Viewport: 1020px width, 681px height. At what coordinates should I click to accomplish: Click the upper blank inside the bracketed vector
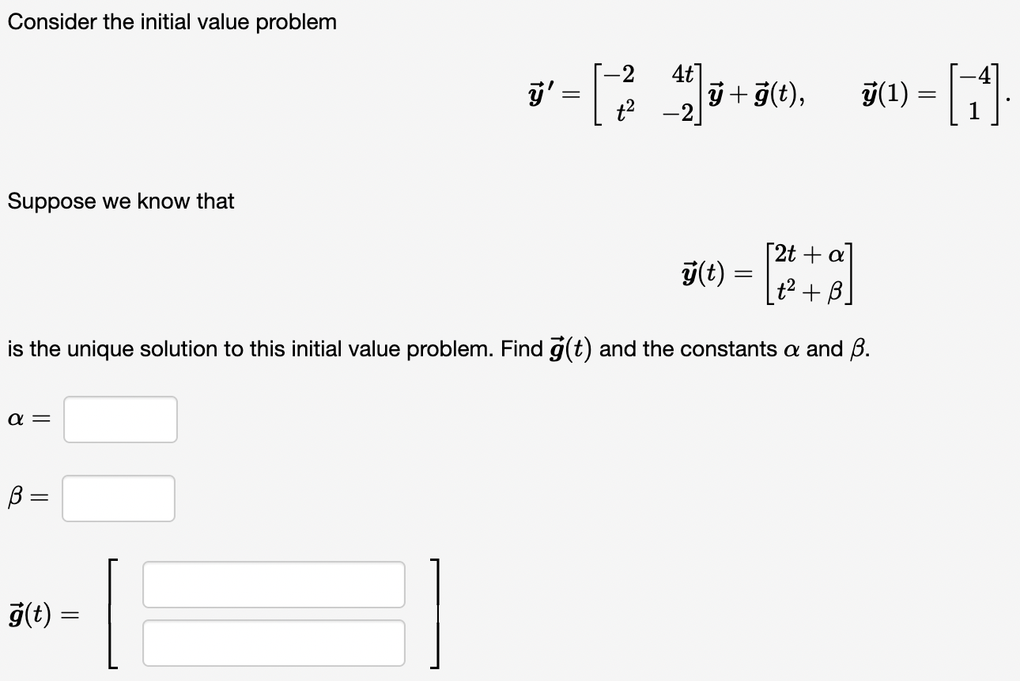click(x=273, y=584)
